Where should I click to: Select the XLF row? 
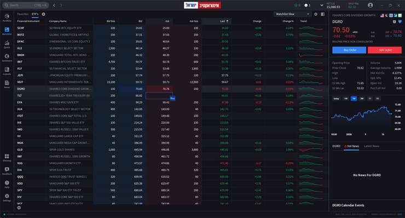171,68
